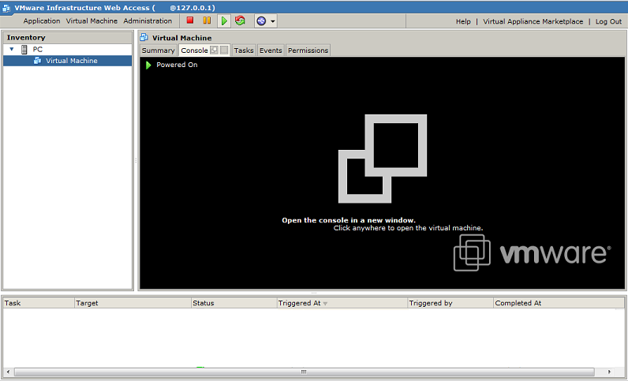This screenshot has height=381, width=628.
Task: Click the PC host icon in Inventory
Action: [24, 49]
